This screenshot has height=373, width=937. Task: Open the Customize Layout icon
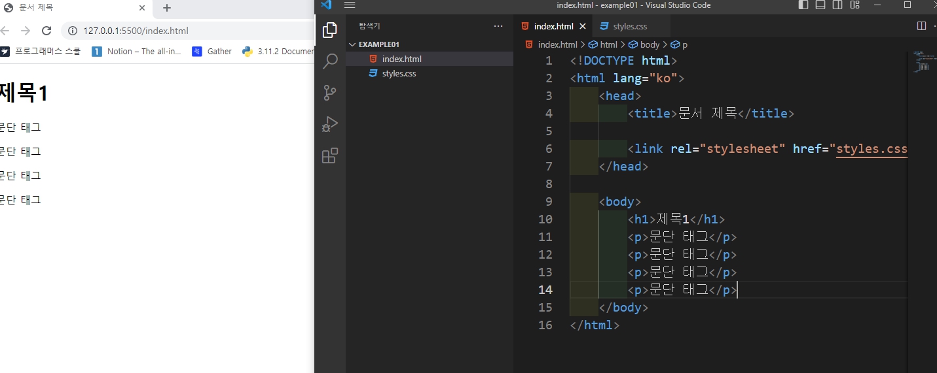point(854,5)
